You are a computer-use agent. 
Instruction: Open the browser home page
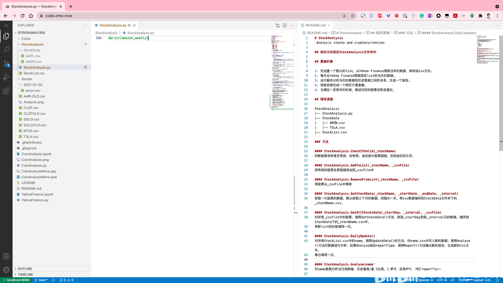[31, 16]
